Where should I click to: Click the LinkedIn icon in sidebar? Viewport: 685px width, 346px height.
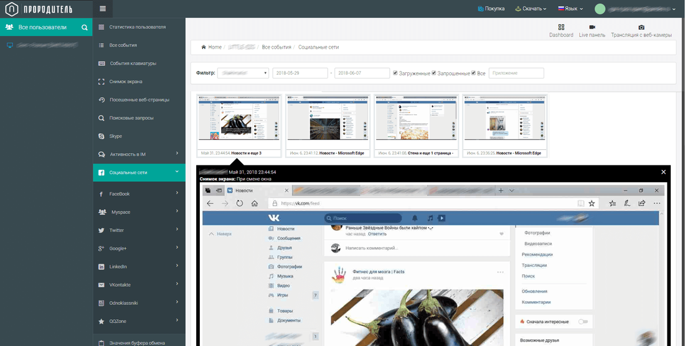(x=102, y=266)
